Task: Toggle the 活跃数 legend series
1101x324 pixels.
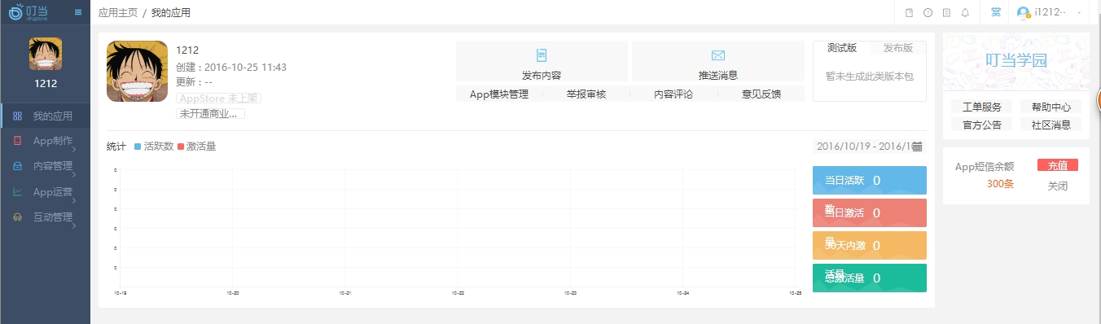Action: [x=154, y=147]
